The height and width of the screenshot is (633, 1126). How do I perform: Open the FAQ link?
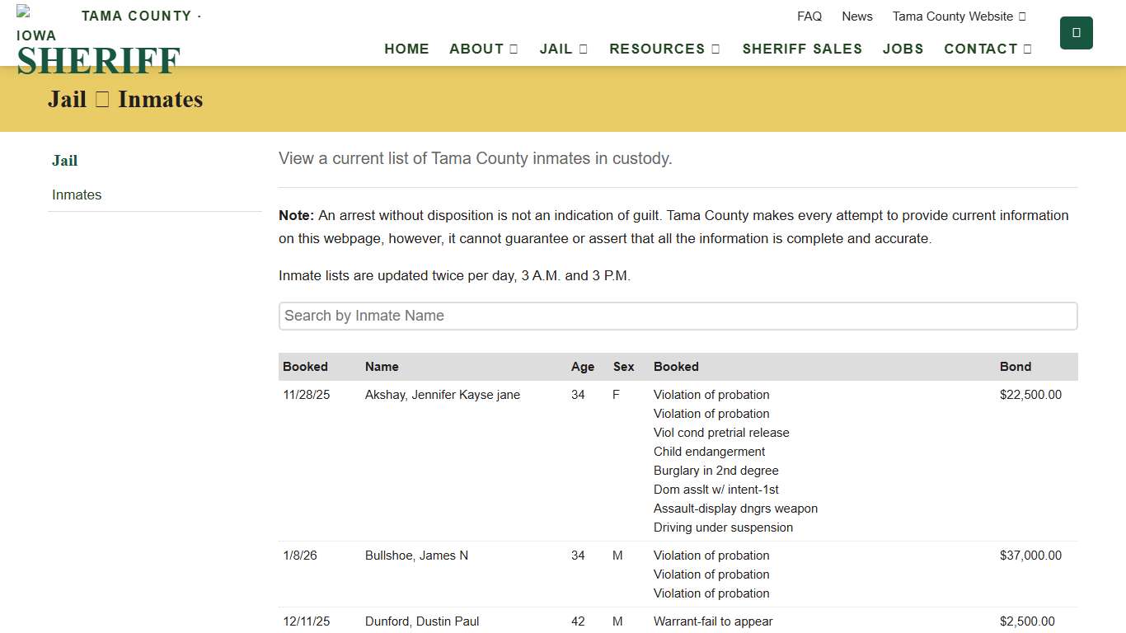click(x=809, y=16)
